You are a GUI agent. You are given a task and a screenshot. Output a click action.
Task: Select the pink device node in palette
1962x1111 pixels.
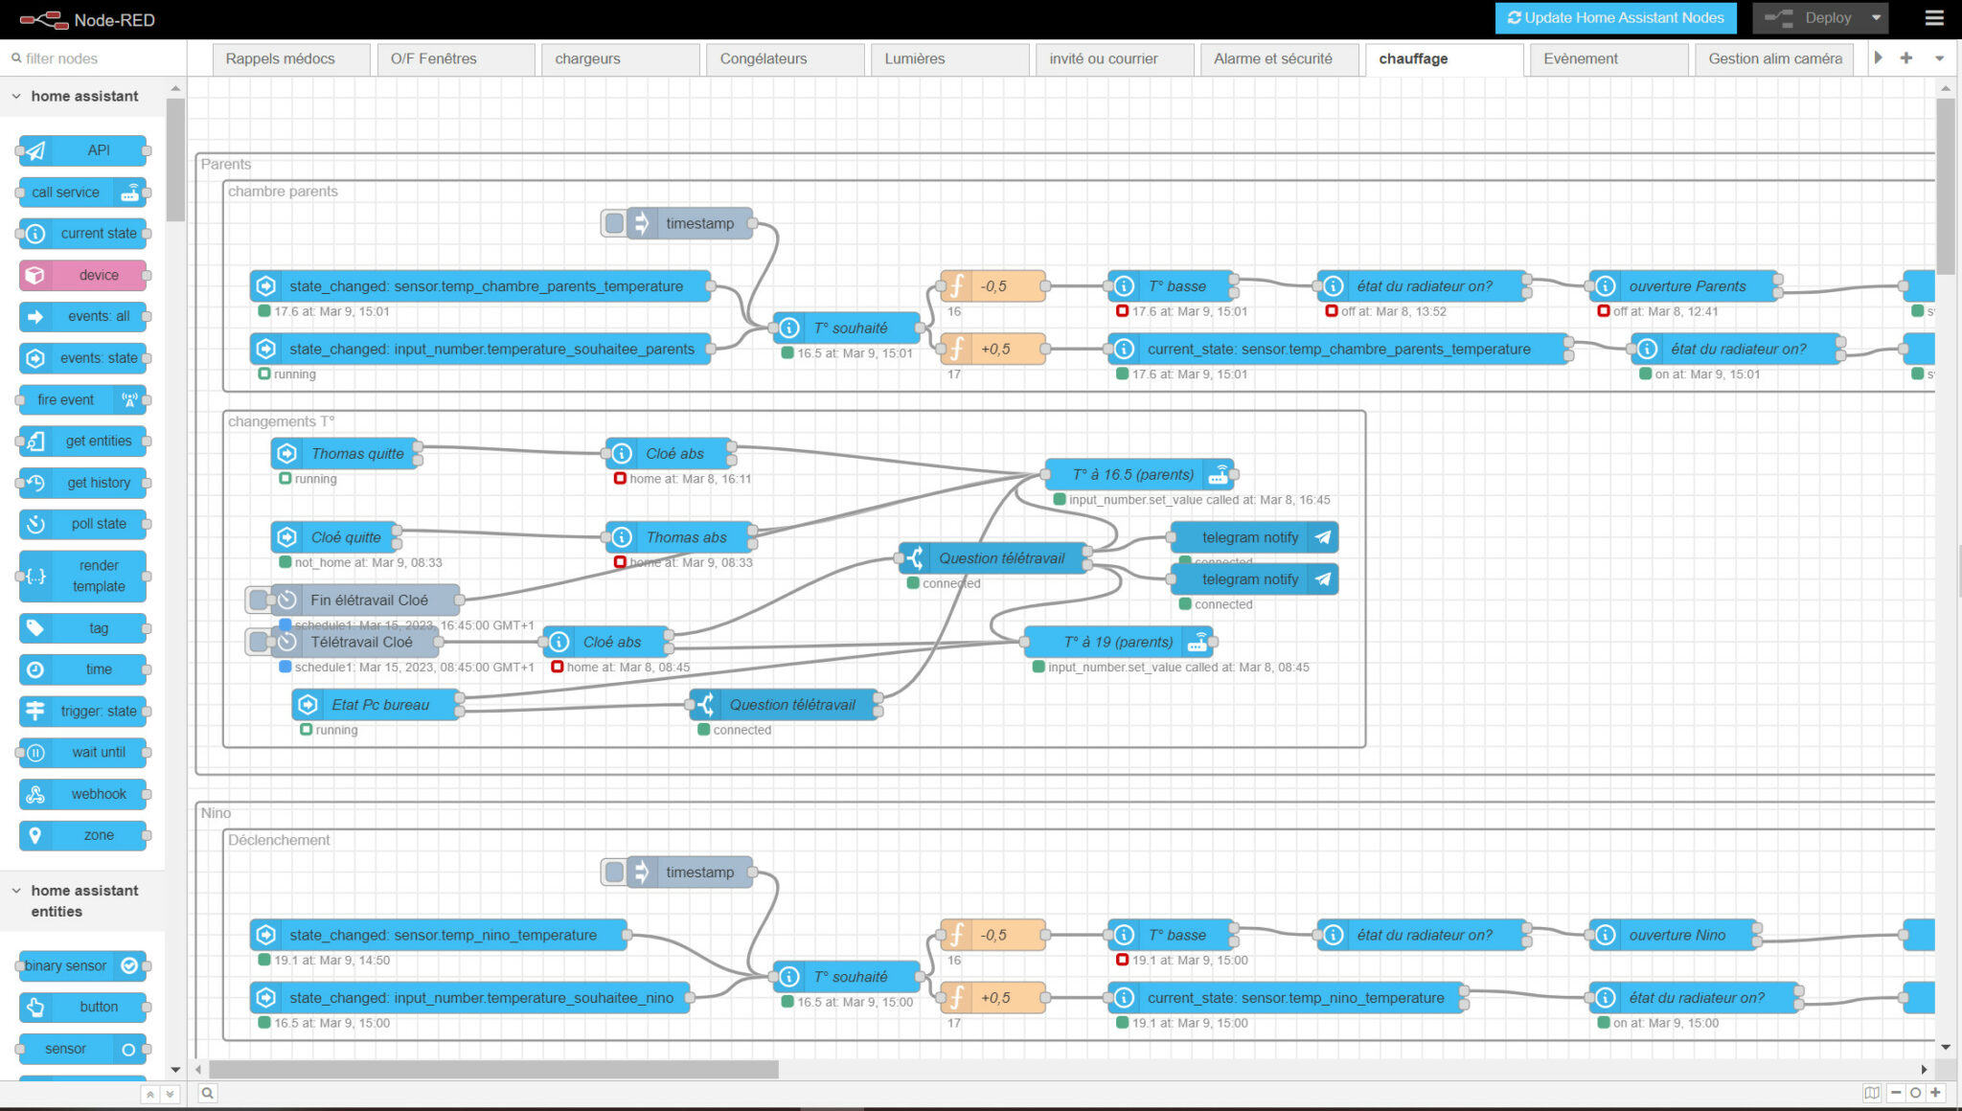pos(81,275)
